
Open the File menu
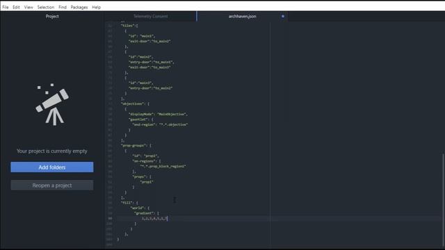point(6,7)
